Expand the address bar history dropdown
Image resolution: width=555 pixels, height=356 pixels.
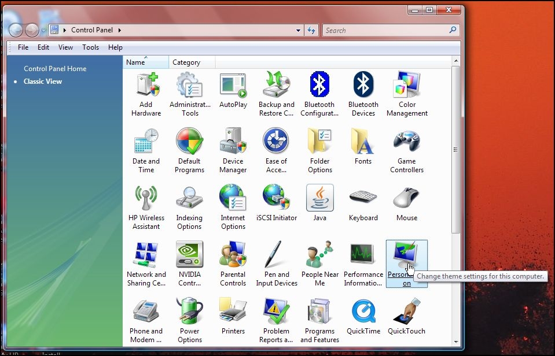[299, 31]
